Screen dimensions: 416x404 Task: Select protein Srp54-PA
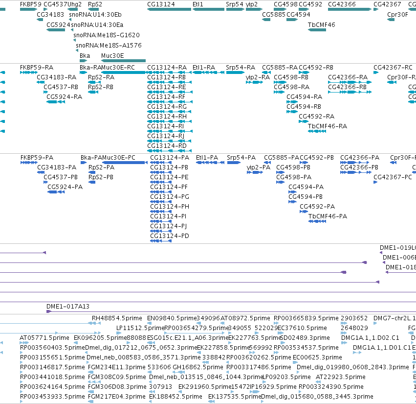[x=241, y=158]
